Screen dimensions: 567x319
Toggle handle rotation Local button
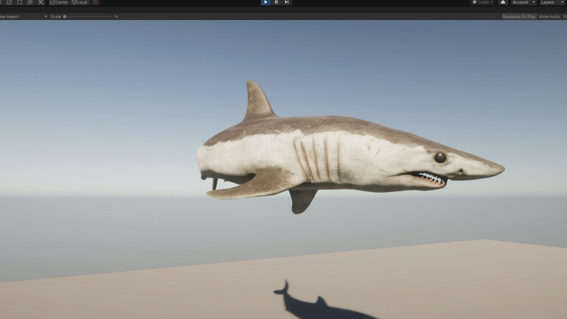[80, 2]
